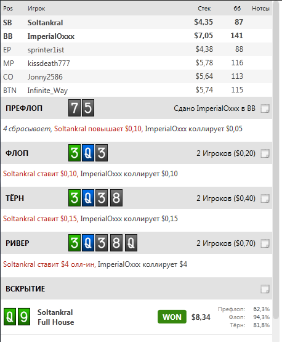Toggle the checkbox in the ВСКРЫТИЕ row
282x342 pixels.
coord(265,289)
